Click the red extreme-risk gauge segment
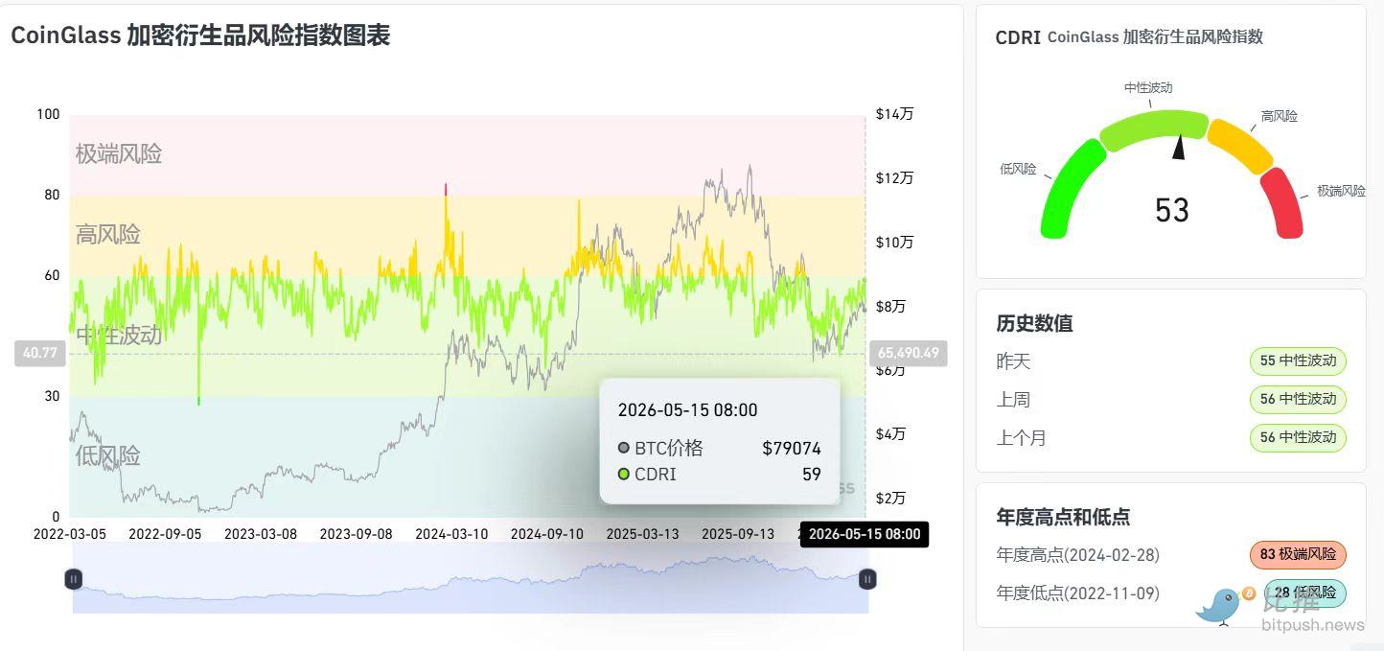This screenshot has height=651, width=1384. point(1282,202)
